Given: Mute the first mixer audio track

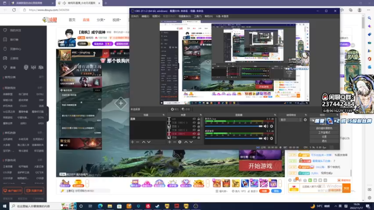Looking at the screenshot, I should (x=266, y=126).
